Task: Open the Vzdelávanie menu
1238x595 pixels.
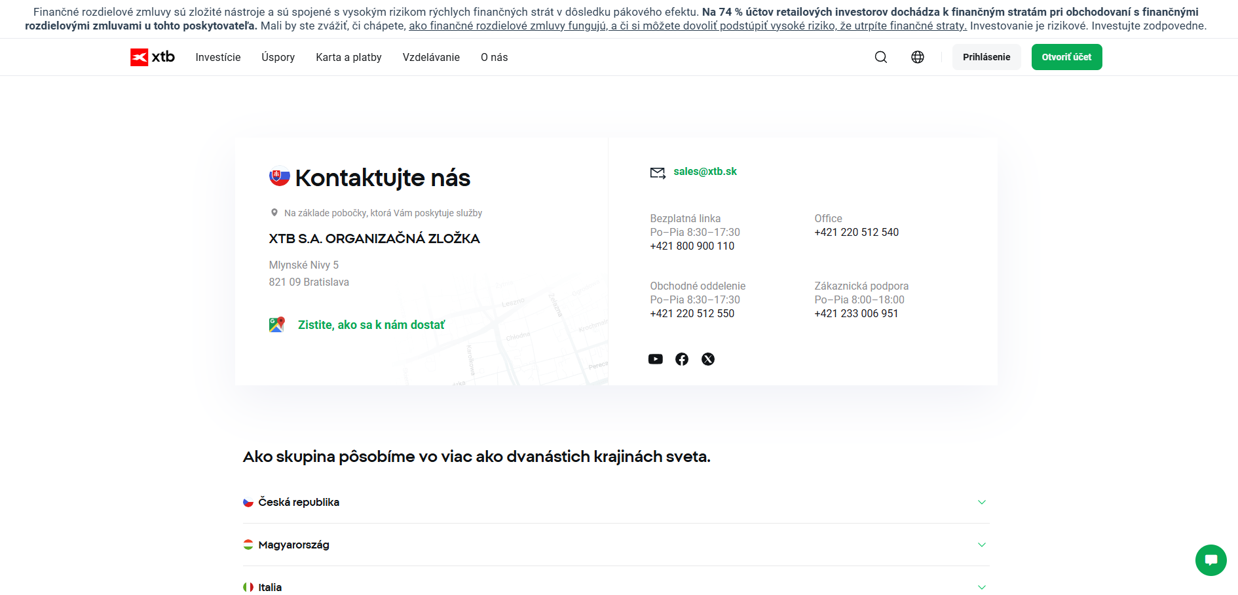Action: click(x=431, y=57)
